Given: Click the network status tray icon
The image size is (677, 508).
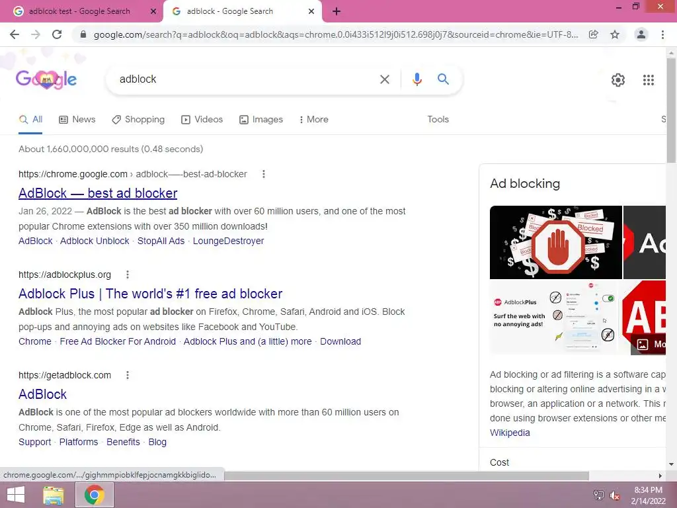Looking at the screenshot, I should click(599, 495).
